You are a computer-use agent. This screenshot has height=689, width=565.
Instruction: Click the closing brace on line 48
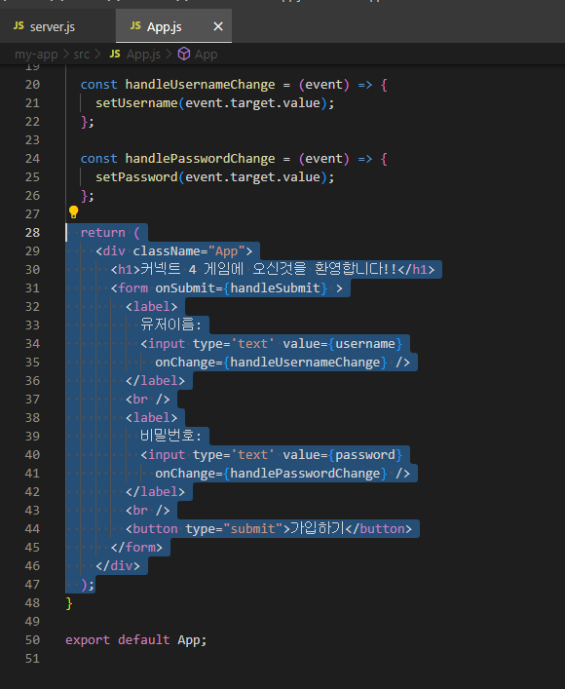(69, 603)
